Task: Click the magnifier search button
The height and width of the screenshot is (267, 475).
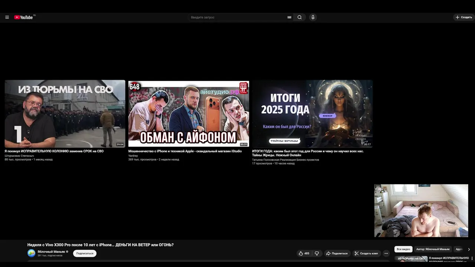Action: (x=299, y=17)
